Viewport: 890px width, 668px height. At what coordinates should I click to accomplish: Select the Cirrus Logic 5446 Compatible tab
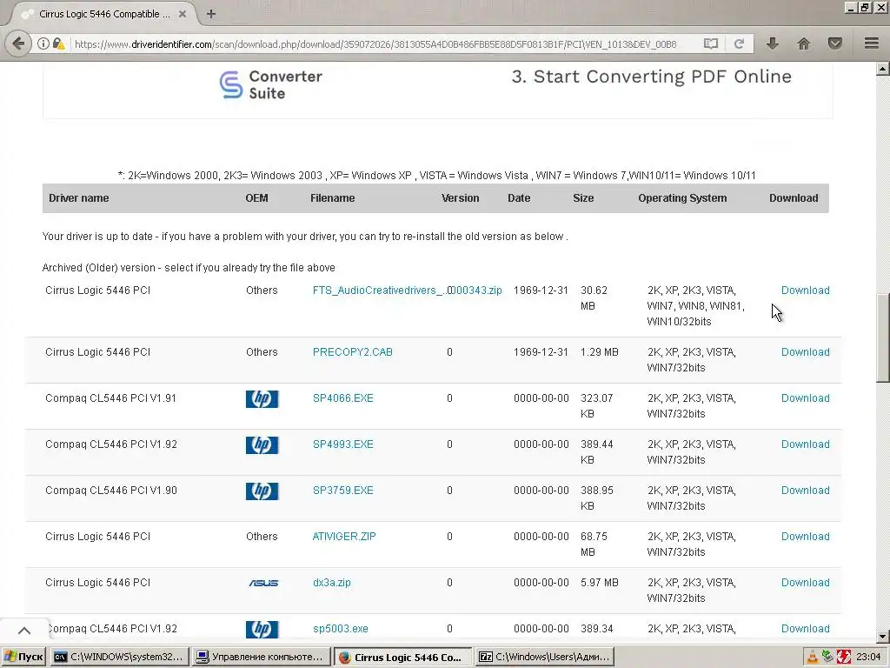(103, 14)
